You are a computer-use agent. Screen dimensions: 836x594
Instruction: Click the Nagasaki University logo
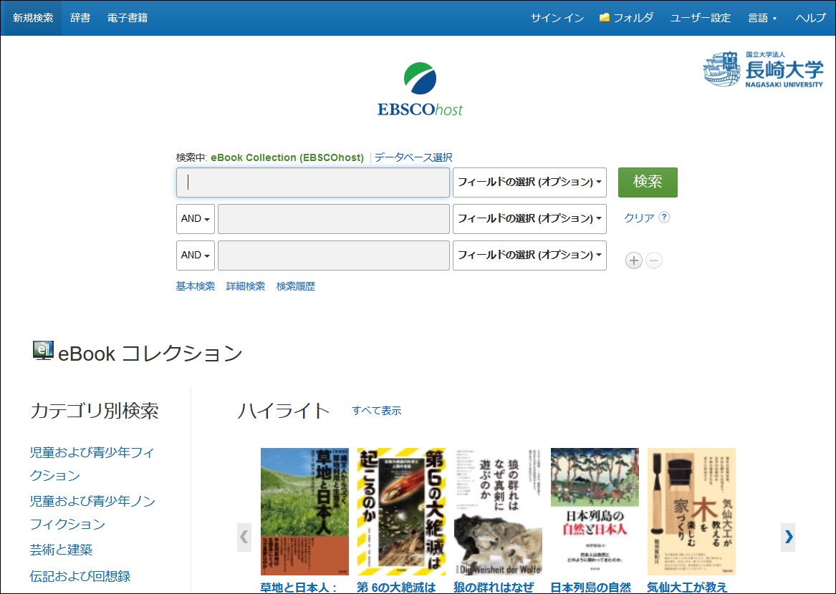click(x=764, y=69)
